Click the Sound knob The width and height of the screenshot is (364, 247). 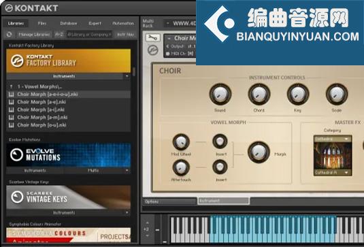[x=220, y=95]
